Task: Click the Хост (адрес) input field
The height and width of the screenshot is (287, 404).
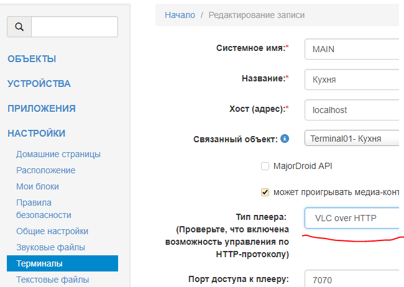Action: click(x=351, y=110)
